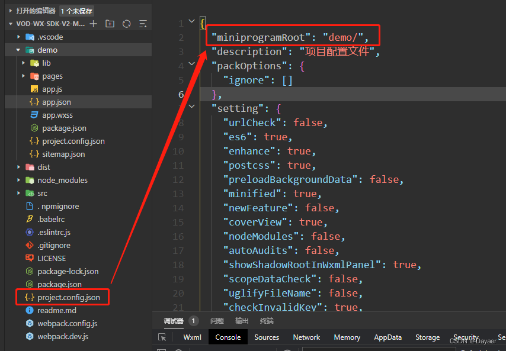Open the Sources devtools tab
The width and height of the screenshot is (506, 351).
click(x=267, y=337)
